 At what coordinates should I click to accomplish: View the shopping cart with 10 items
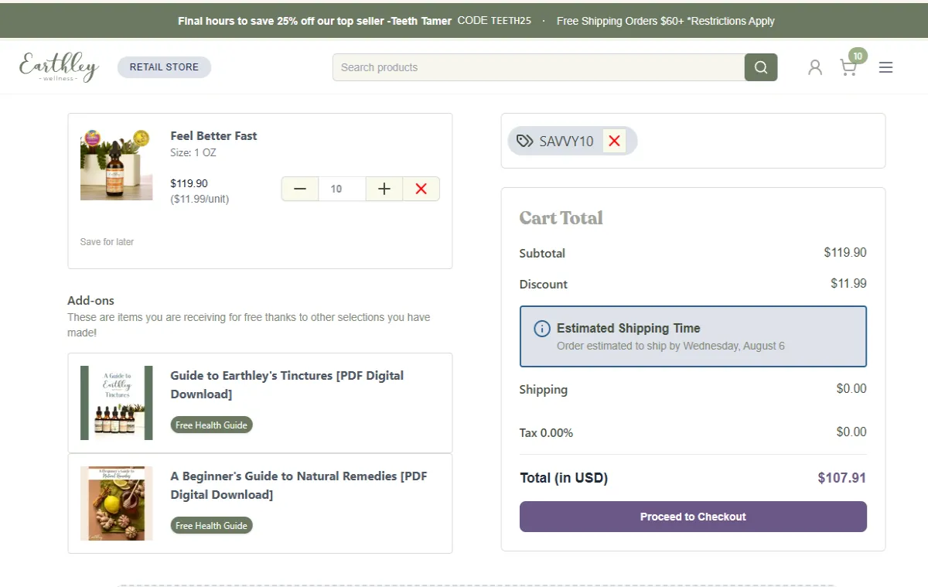[848, 67]
